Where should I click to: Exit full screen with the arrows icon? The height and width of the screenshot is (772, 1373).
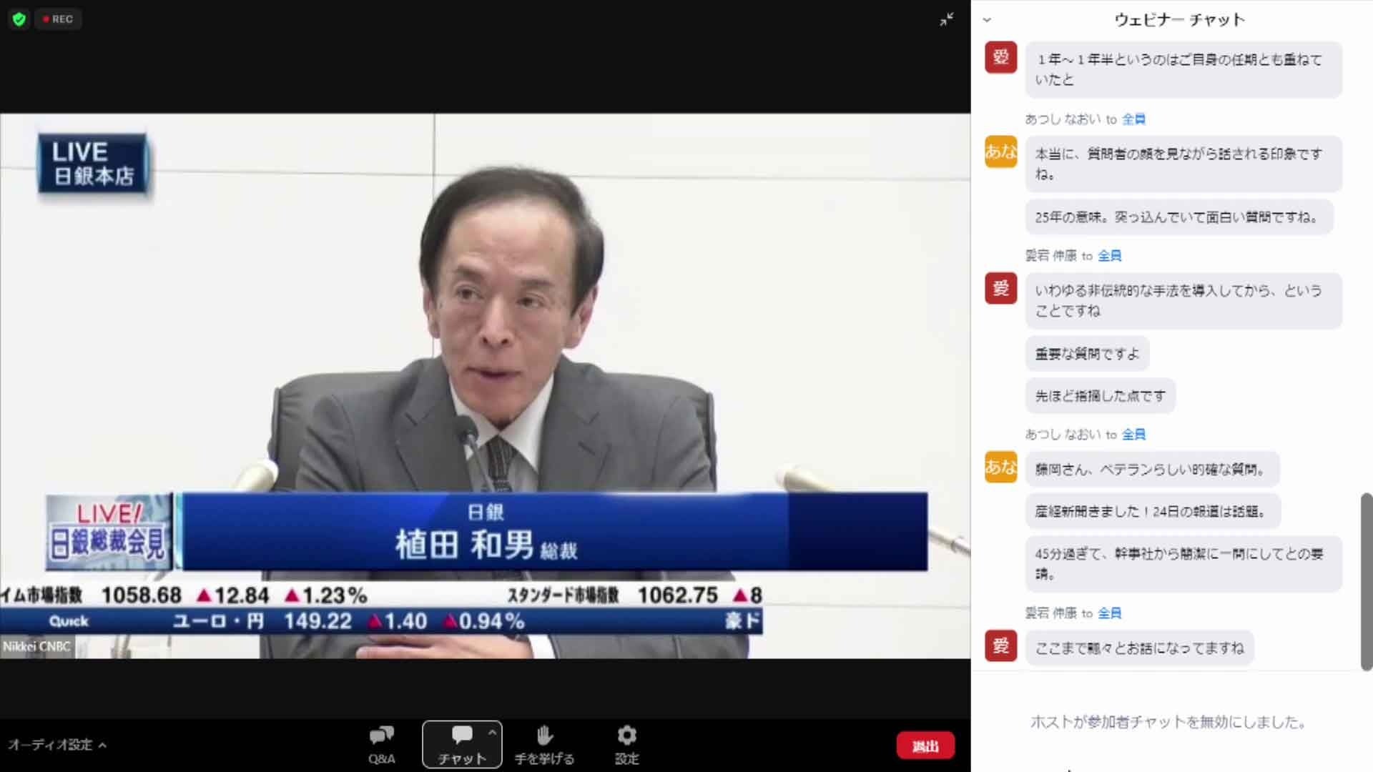tap(946, 20)
